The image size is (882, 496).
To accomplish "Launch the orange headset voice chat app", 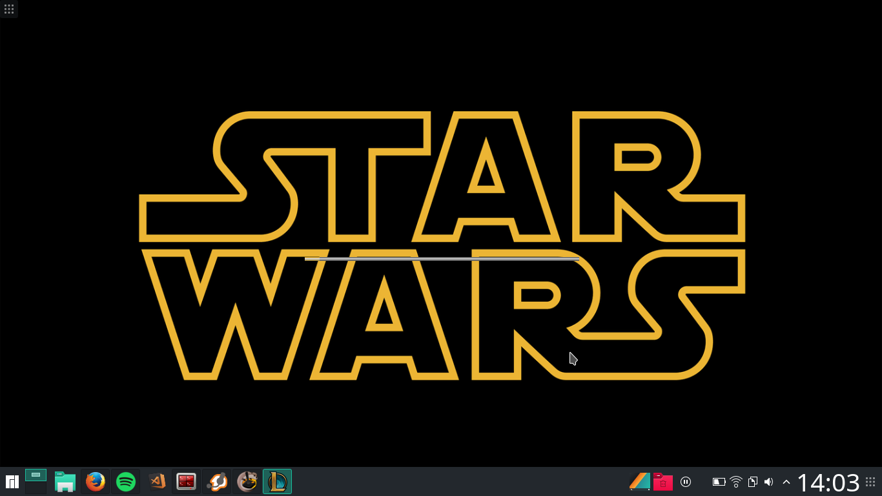I will (x=217, y=482).
